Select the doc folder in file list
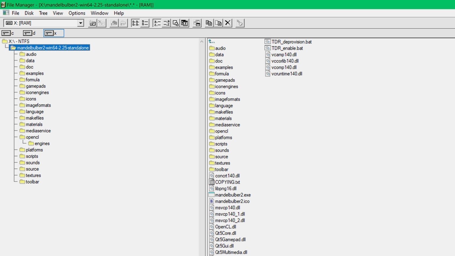Image resolution: width=455 pixels, height=256 pixels. (x=216, y=61)
